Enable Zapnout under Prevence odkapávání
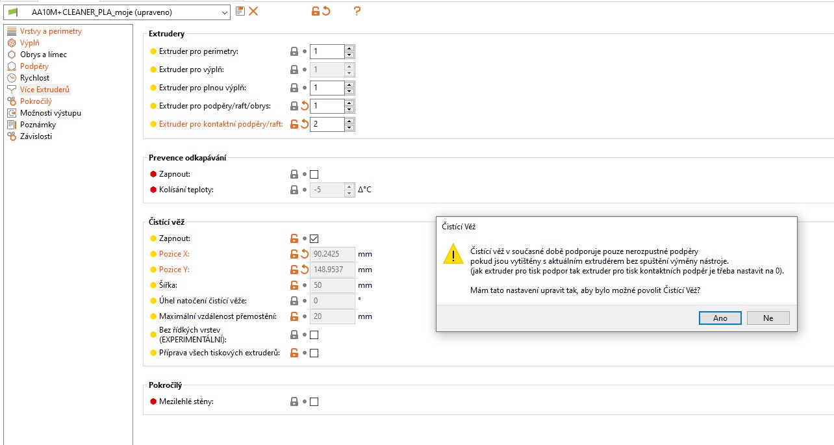The height and width of the screenshot is (445, 834). point(314,174)
